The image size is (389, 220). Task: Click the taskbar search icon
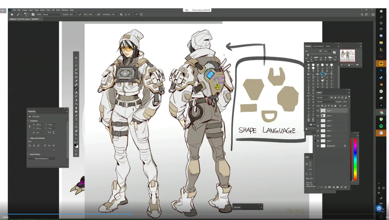[381, 17]
